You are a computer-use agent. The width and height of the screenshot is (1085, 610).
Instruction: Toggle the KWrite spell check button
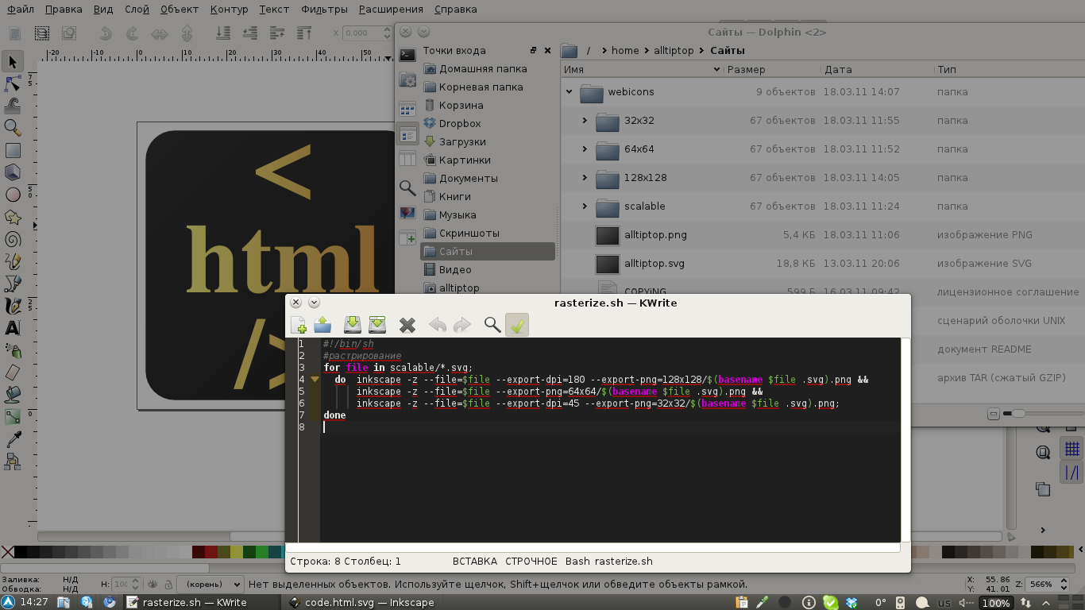click(517, 324)
